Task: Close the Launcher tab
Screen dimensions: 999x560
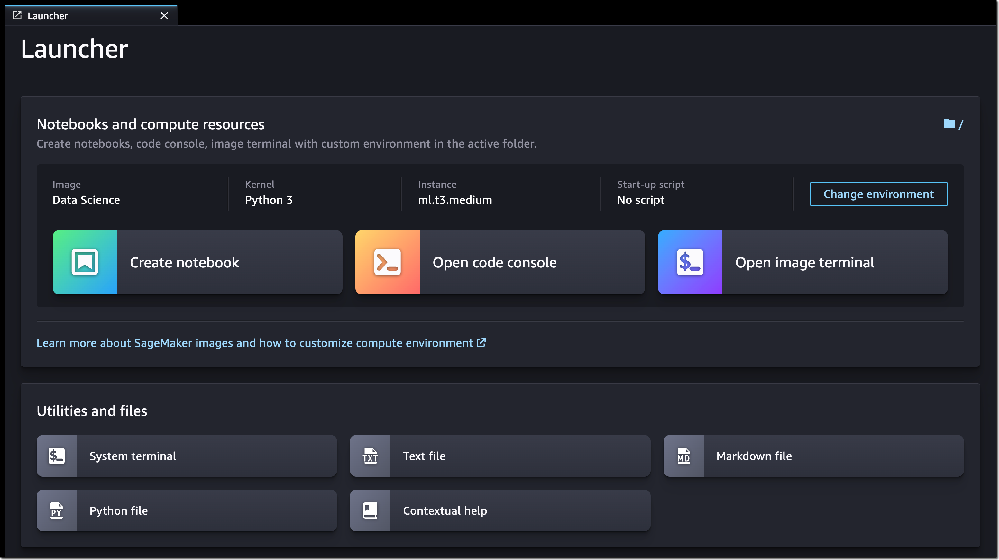Action: tap(164, 16)
